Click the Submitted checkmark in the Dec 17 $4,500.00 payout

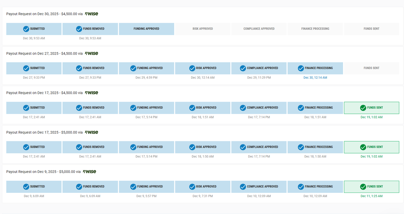click(26, 108)
